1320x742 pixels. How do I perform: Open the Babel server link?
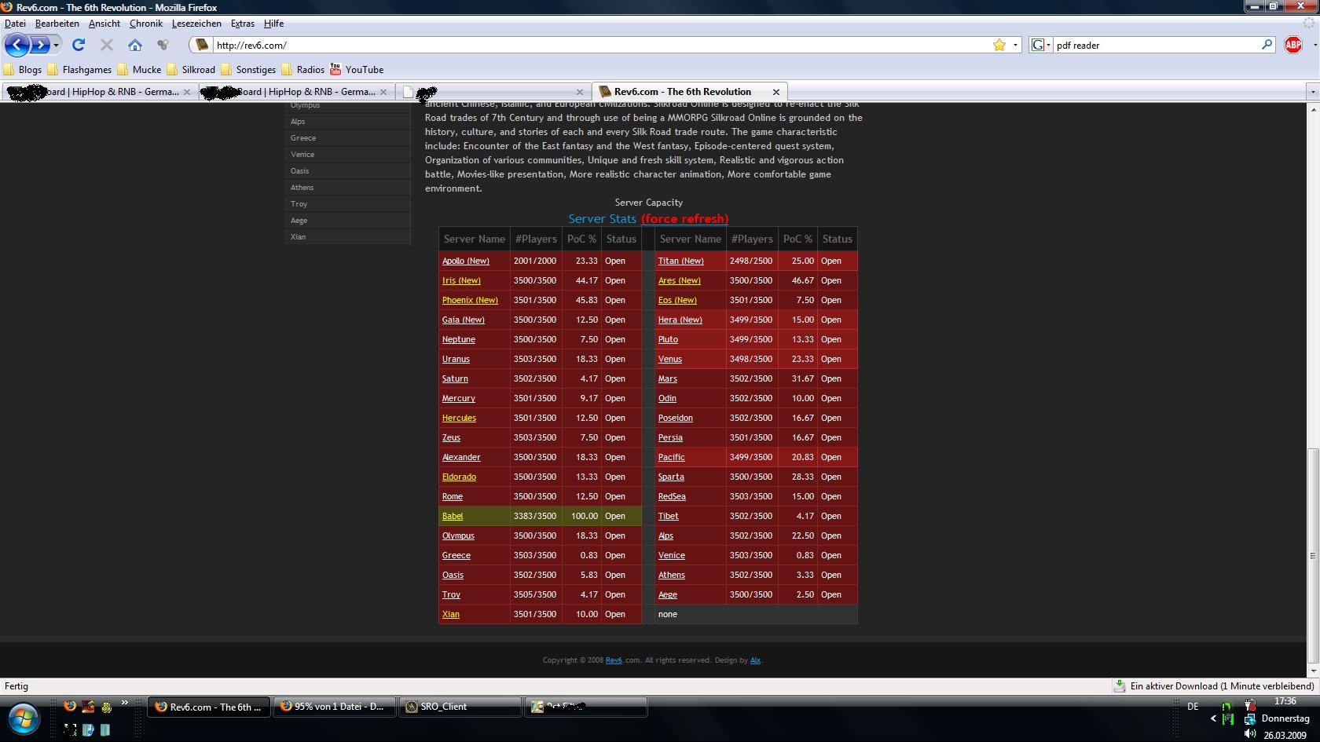click(x=453, y=516)
